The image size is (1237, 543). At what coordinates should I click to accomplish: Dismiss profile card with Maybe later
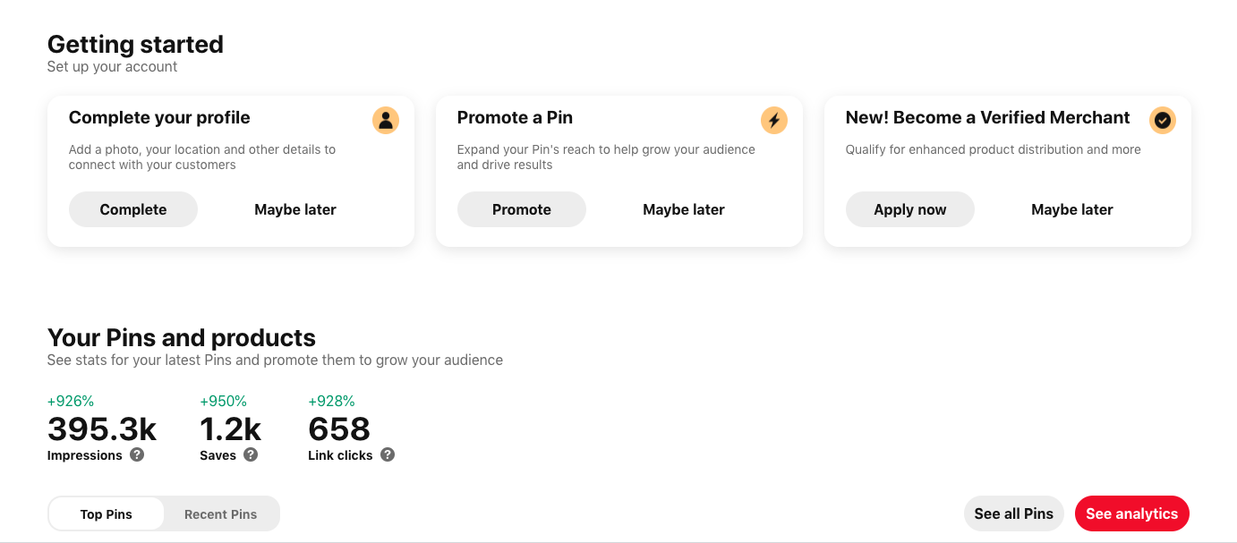point(295,209)
